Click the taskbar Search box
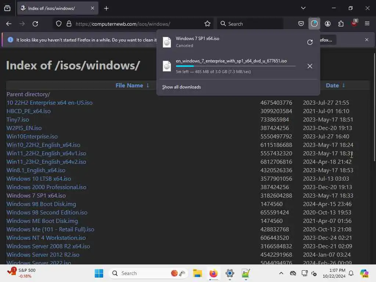Screen dimensions: 376x282 coord(149,273)
